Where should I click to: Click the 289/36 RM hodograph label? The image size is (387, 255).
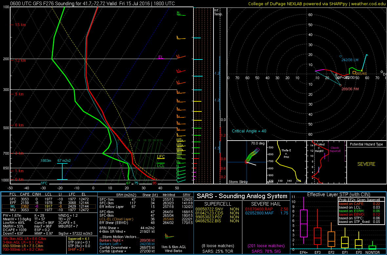[x=350, y=89]
